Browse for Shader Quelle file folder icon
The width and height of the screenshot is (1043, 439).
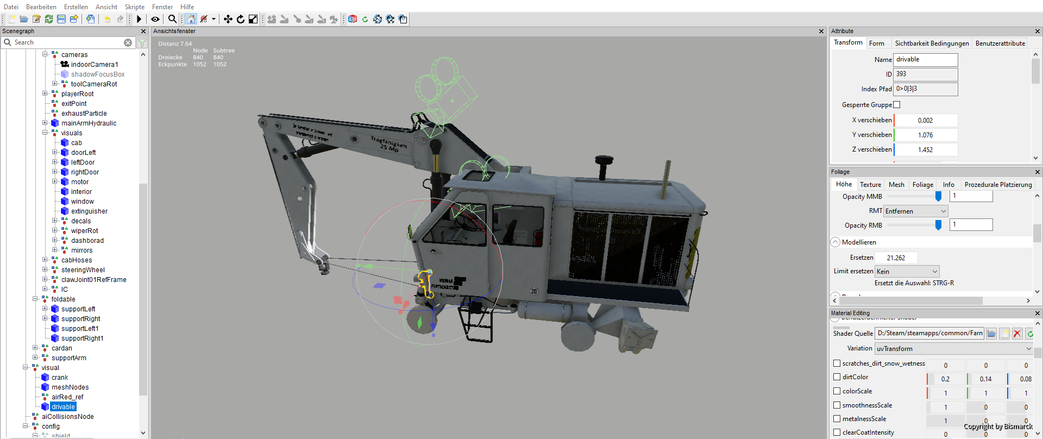point(991,334)
